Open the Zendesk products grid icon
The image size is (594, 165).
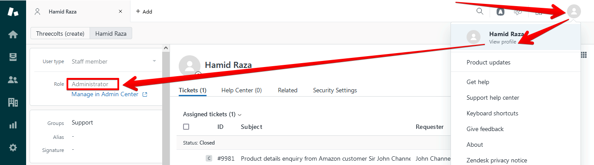point(539,12)
